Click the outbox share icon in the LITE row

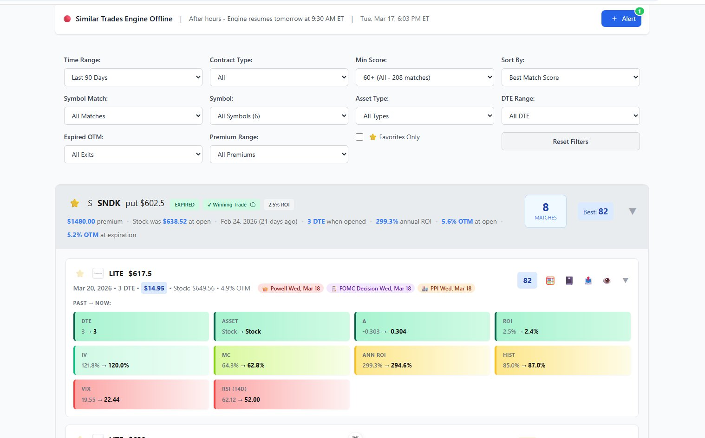click(588, 280)
